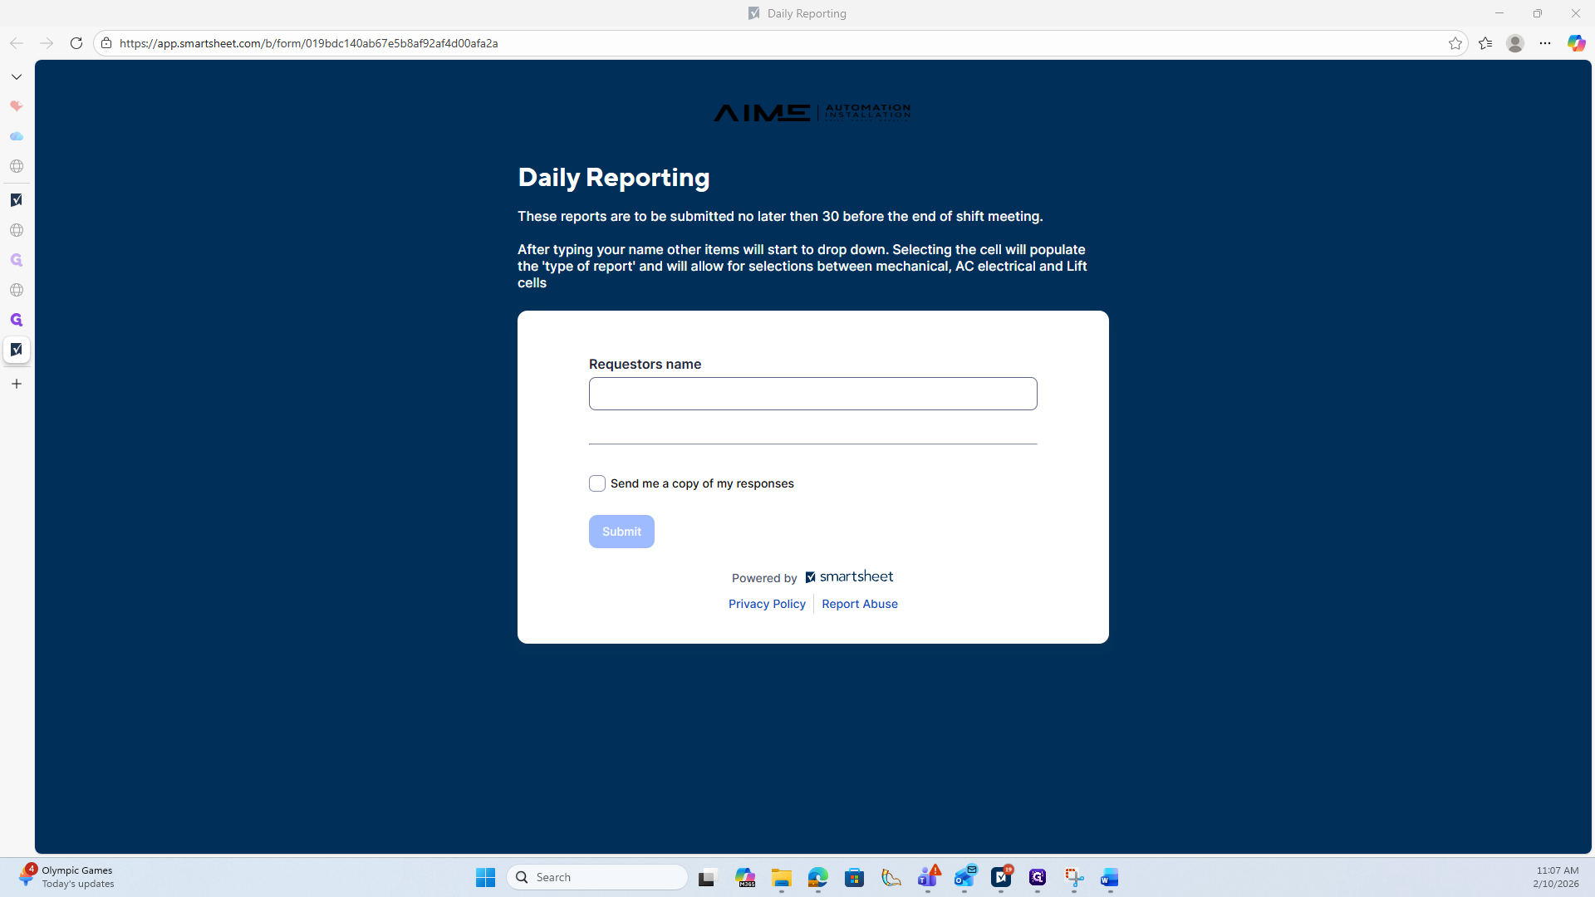
Task: Open the Copilot icon in the browser toolbar
Action: tap(1576, 43)
